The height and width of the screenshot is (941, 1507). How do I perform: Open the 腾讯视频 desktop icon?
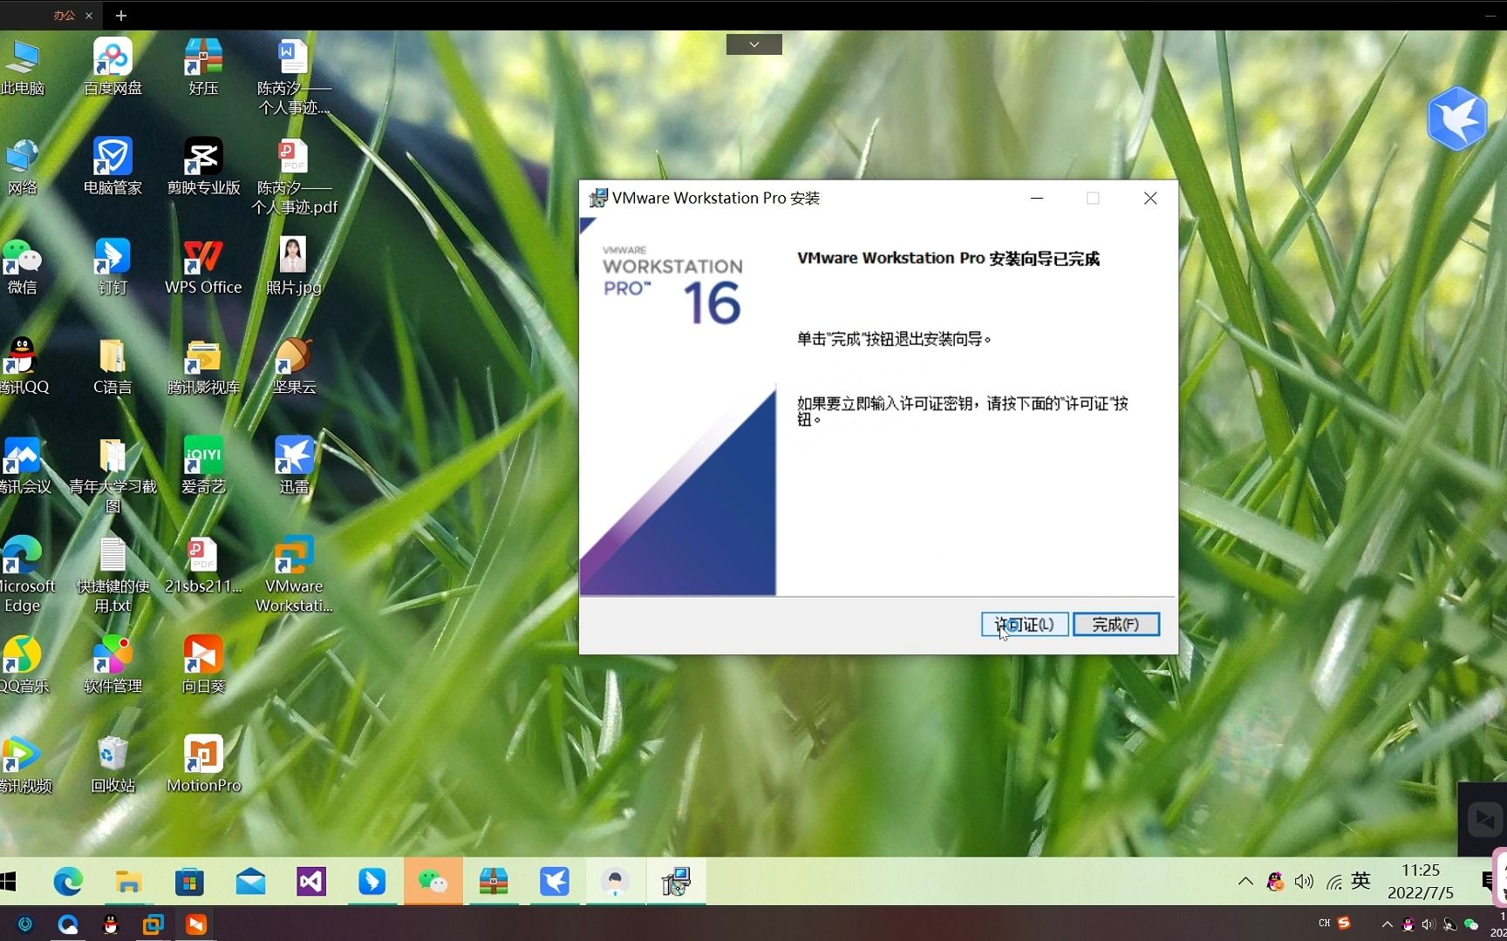pos(24,764)
